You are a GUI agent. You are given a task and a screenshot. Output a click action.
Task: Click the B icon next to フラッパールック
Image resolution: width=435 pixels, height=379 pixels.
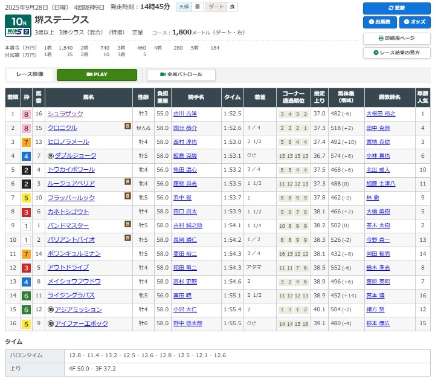point(127,196)
